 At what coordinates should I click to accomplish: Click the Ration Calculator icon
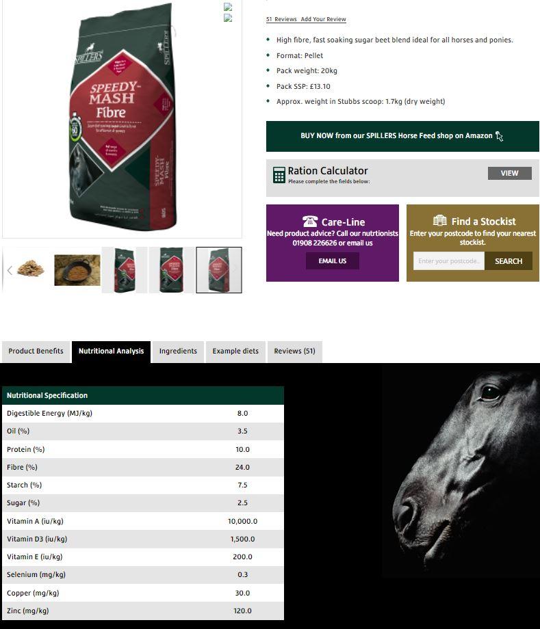pyautogui.click(x=279, y=175)
